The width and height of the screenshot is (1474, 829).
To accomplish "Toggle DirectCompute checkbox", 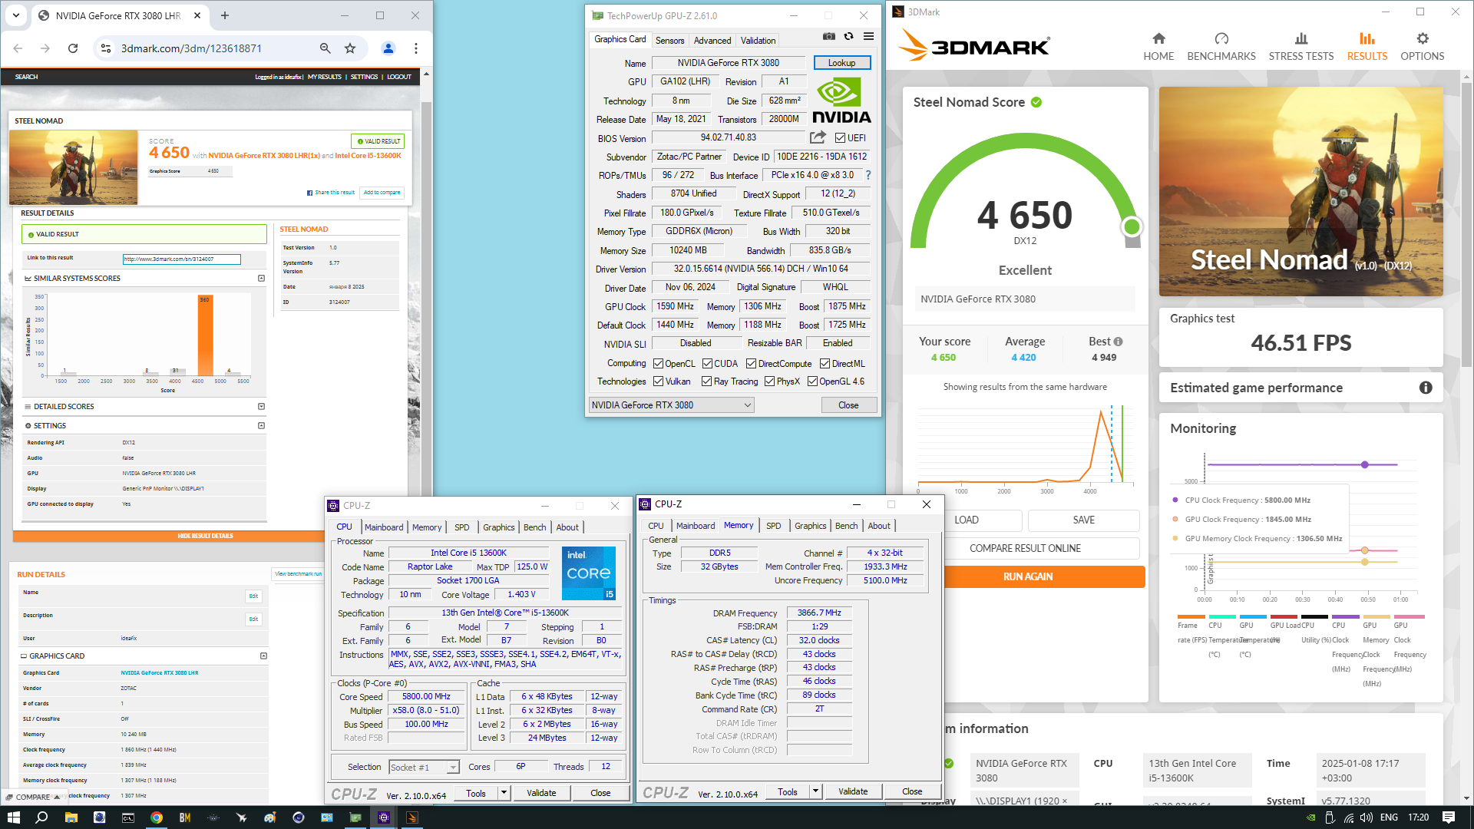I will click(751, 364).
